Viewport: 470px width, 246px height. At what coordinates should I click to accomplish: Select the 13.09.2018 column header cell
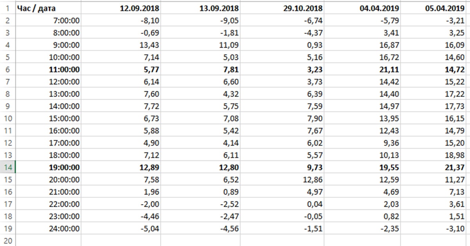(200, 8)
